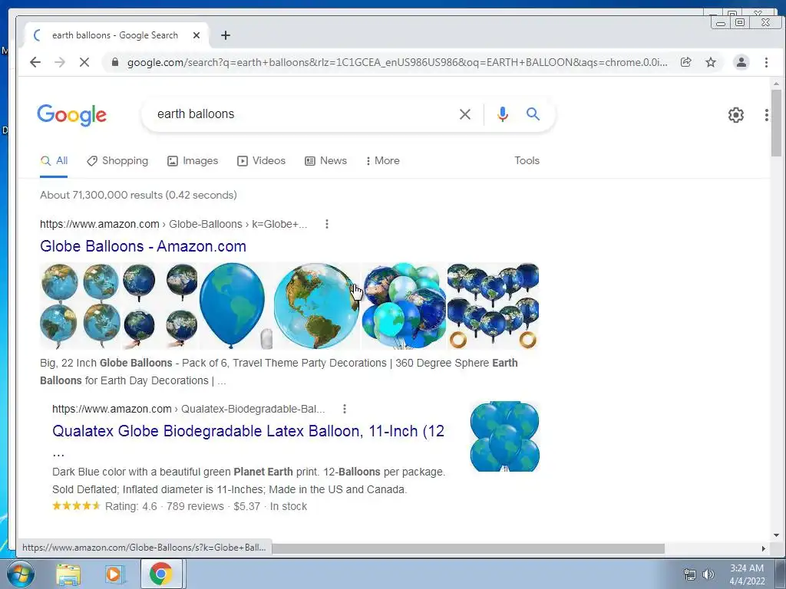Select the All results tab
Viewport: 786px width, 589px height.
point(54,161)
